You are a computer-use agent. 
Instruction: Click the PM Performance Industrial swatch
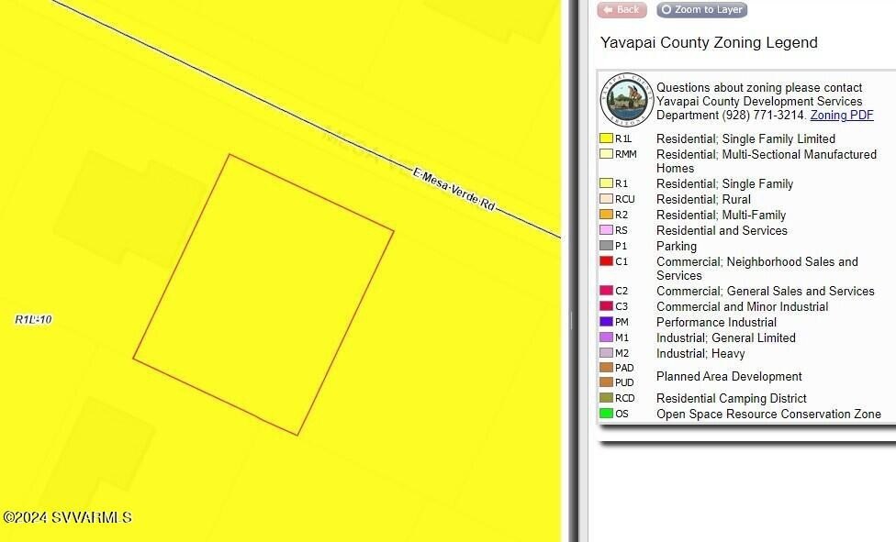coord(606,322)
